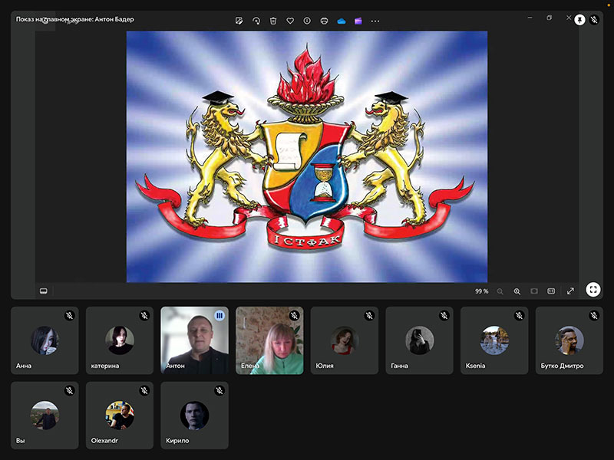Expand the photo viewer with diagonal arrows
Image resolution: width=614 pixels, height=460 pixels.
coord(570,291)
